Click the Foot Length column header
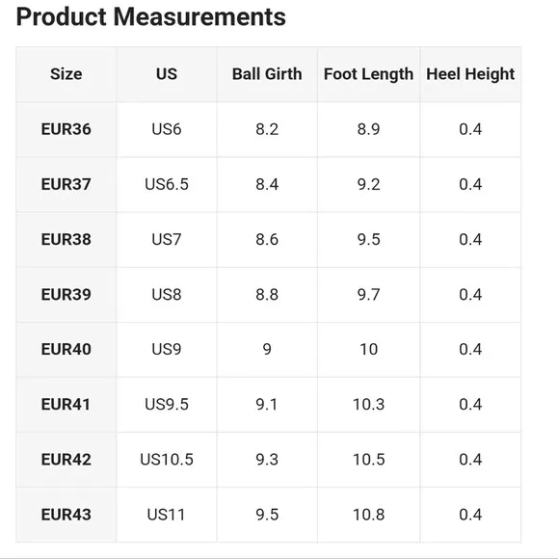 point(369,74)
